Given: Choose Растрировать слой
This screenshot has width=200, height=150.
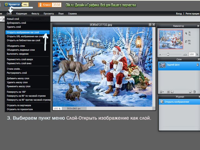Looking at the screenshot, I should [x=27, y=73].
